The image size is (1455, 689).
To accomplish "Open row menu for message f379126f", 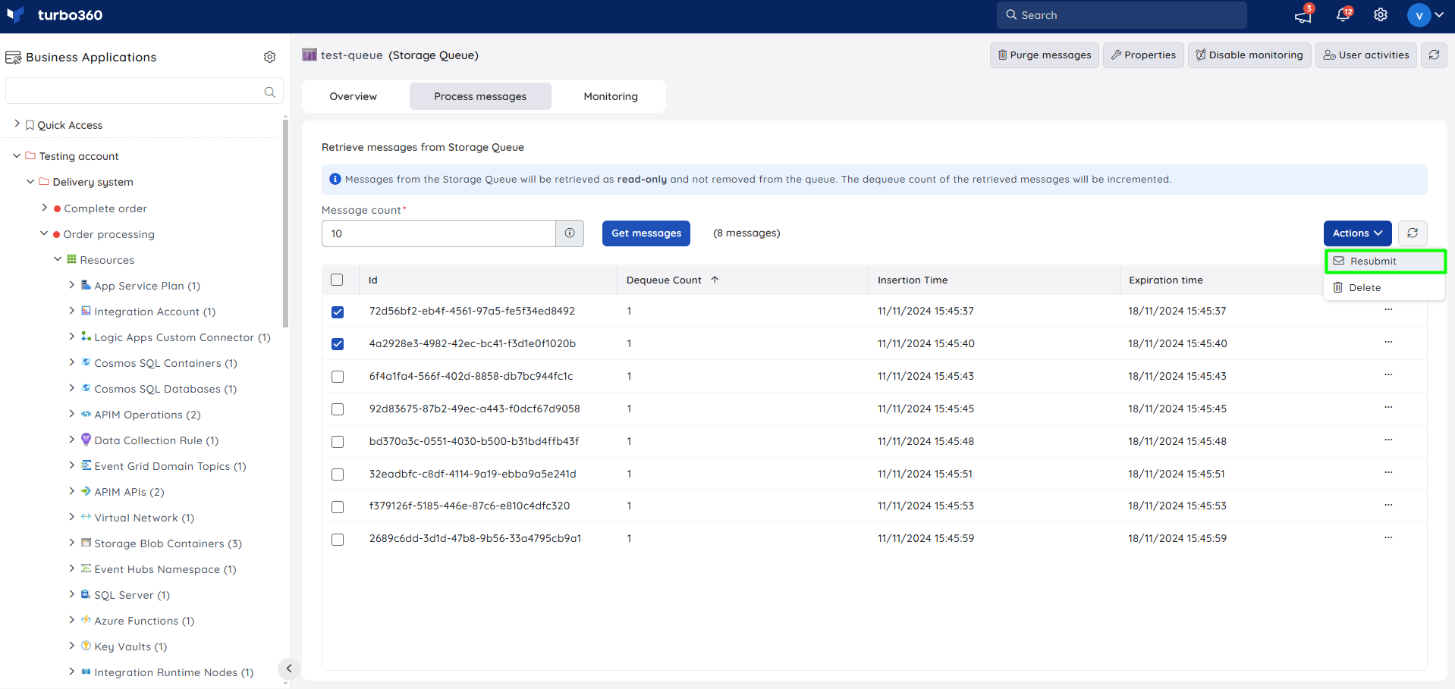I will 1388,505.
